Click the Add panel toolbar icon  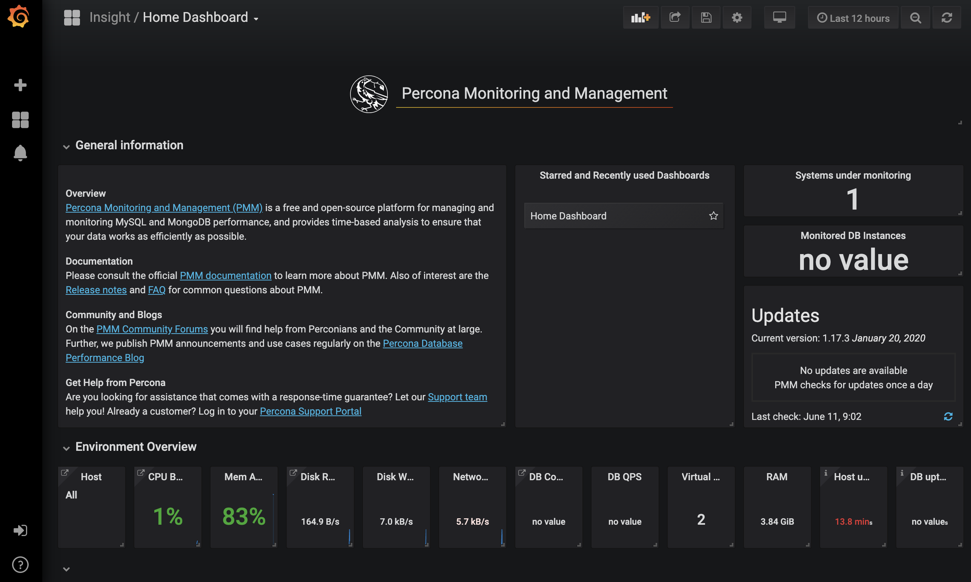tap(641, 18)
